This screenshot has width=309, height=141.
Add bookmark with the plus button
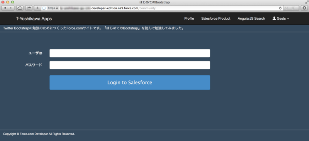pos(37,8)
